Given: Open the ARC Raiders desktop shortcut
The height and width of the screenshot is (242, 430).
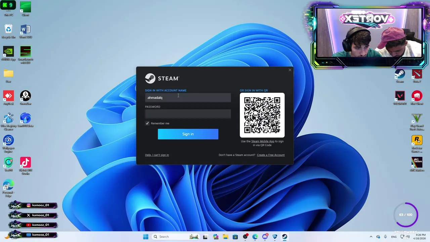Looking at the screenshot, I should coord(417,164).
